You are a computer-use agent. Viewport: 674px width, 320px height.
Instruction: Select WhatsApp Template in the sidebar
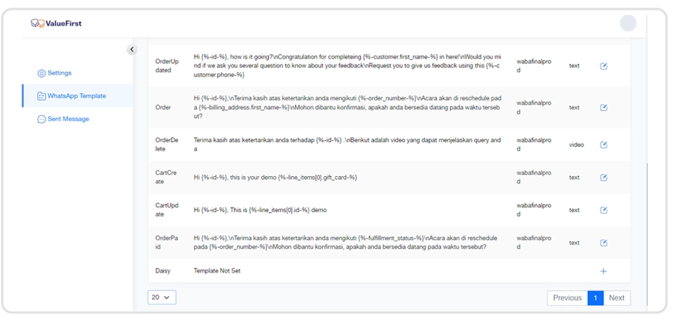[76, 96]
